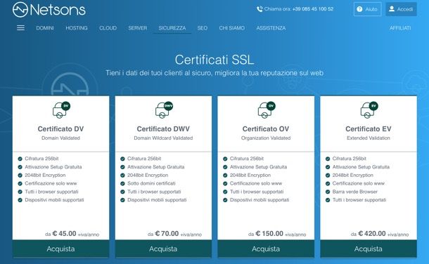Click Acquista for Certificato DWV
The image size is (429, 264).
point(163,249)
